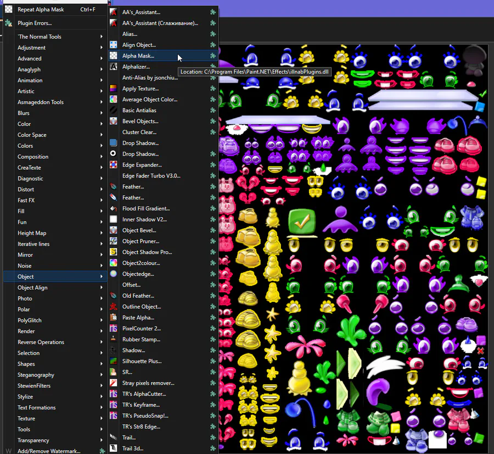
Task: Launch Anti-Alias by jsonchiu effect
Action: pos(163,77)
